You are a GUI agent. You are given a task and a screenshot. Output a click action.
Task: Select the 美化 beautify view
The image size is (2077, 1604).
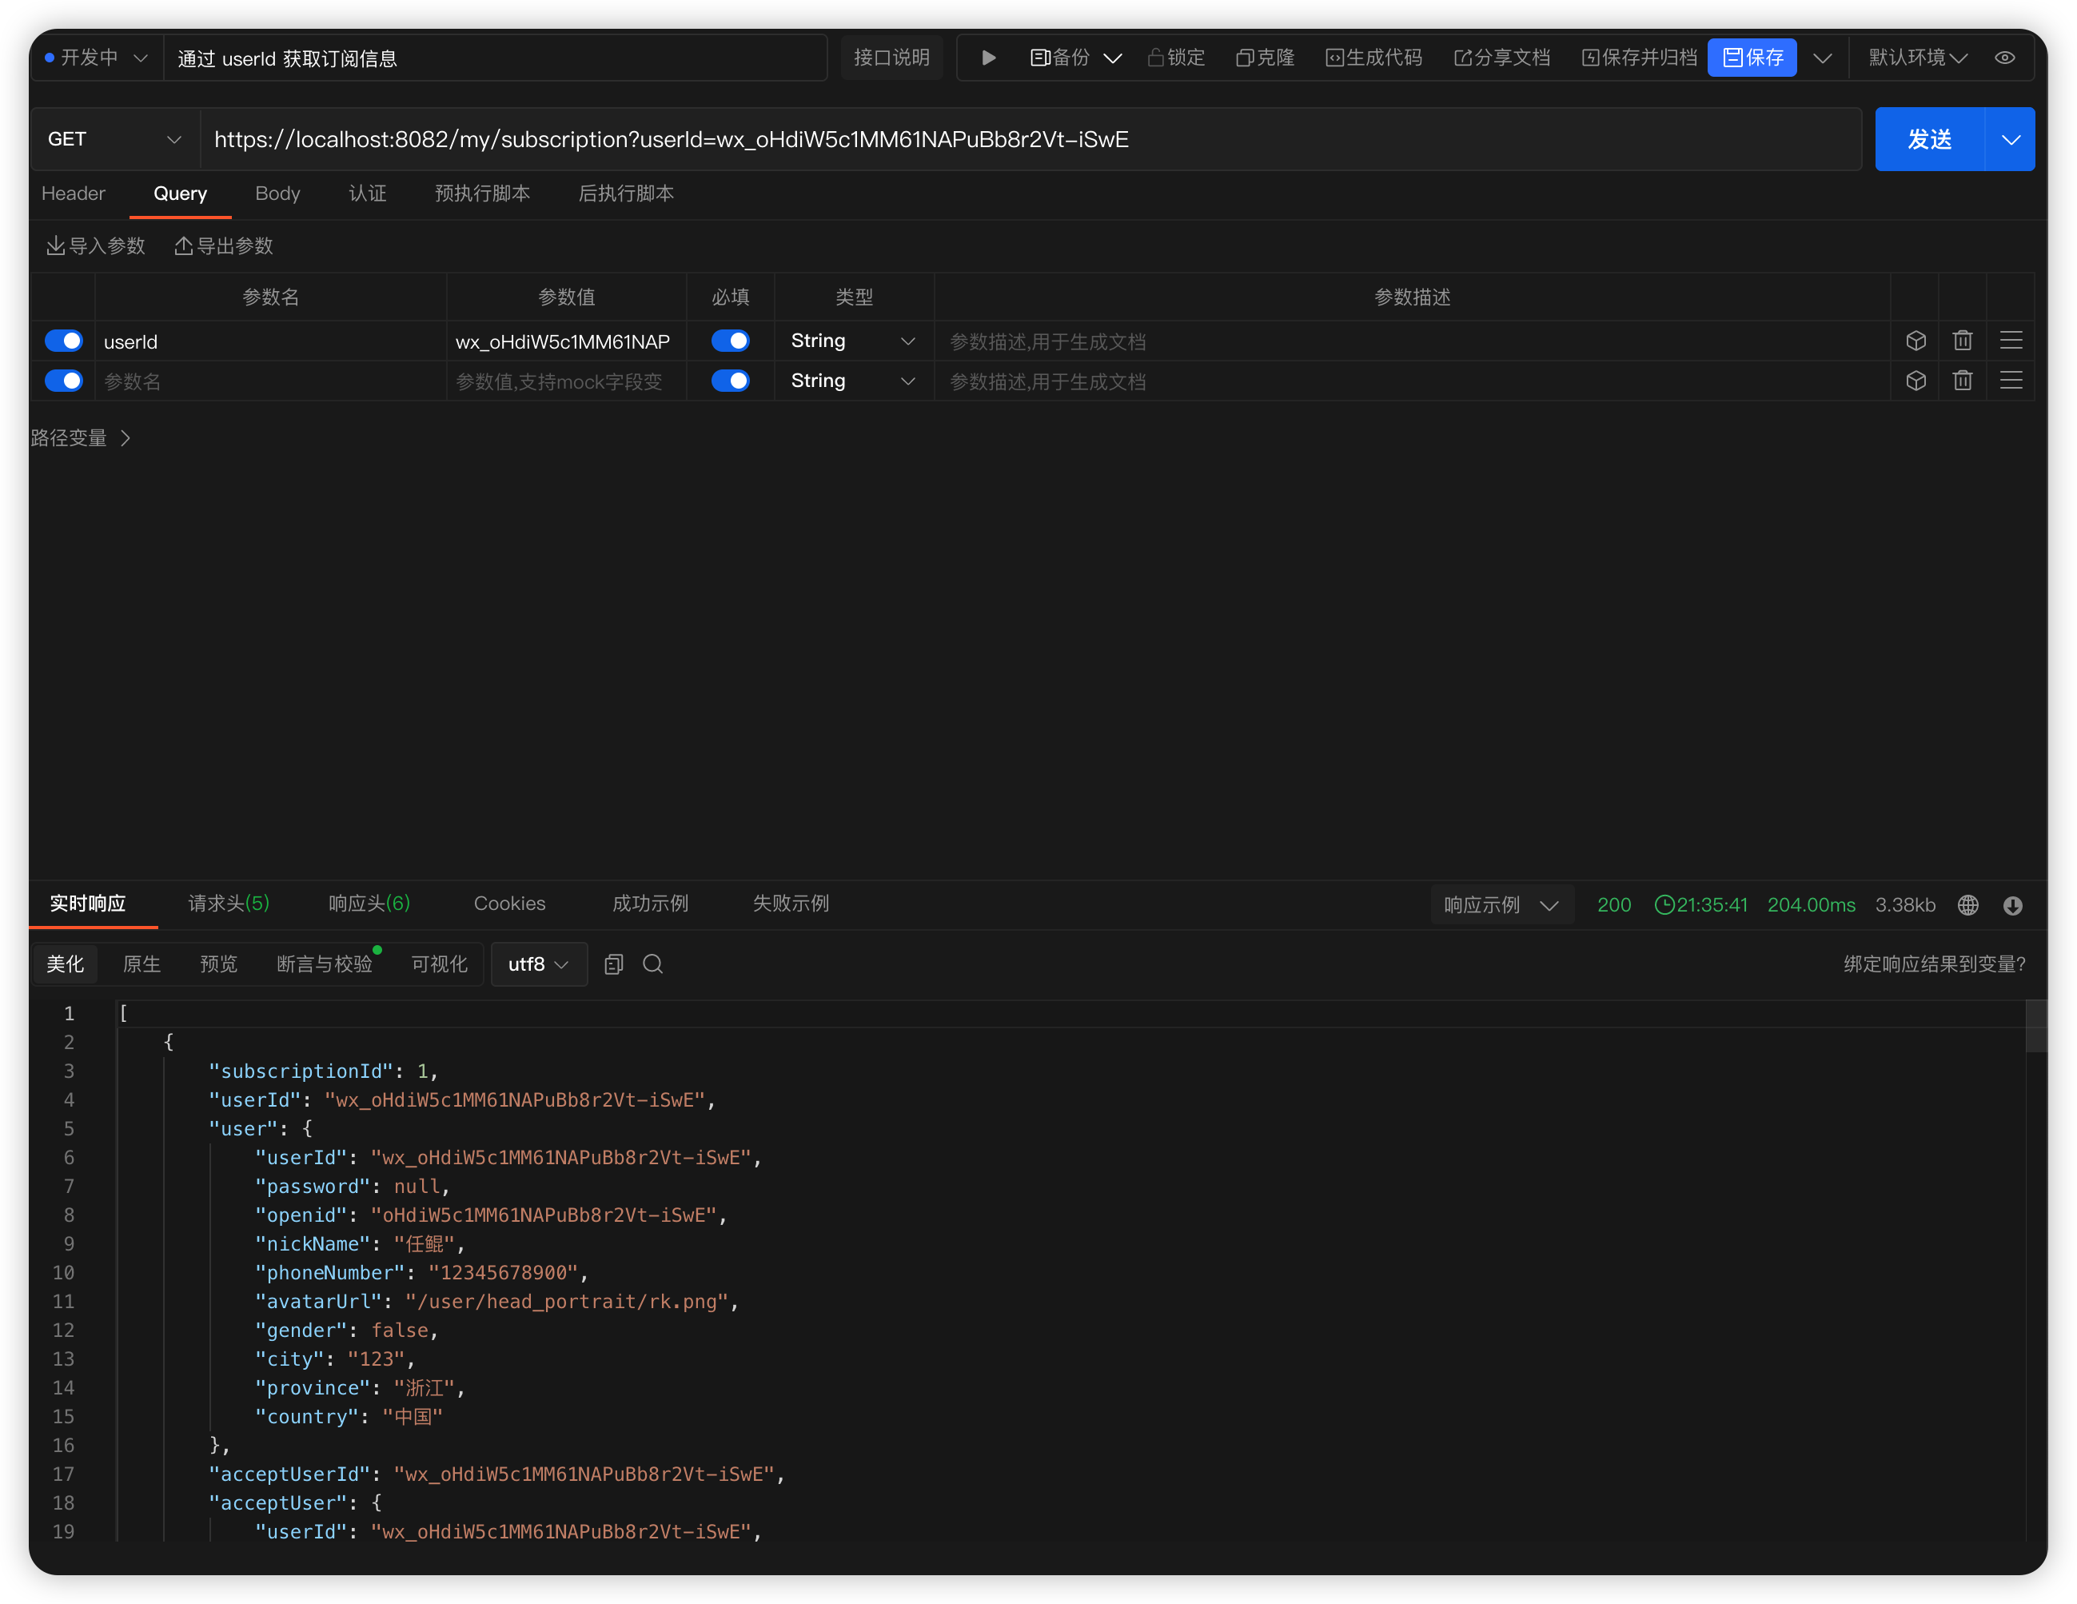coord(65,964)
